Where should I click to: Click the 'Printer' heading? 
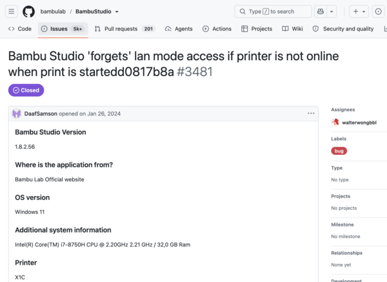click(26, 263)
